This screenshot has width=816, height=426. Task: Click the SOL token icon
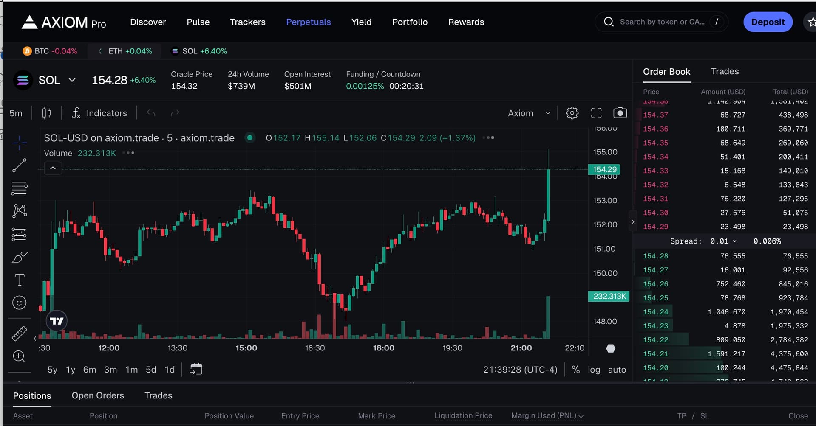tap(23, 80)
